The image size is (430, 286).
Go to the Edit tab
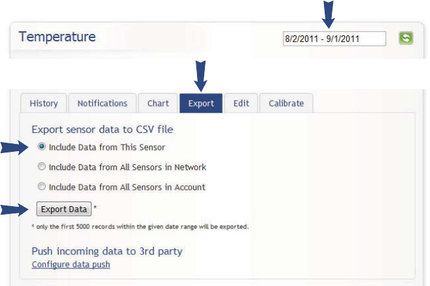pyautogui.click(x=240, y=103)
